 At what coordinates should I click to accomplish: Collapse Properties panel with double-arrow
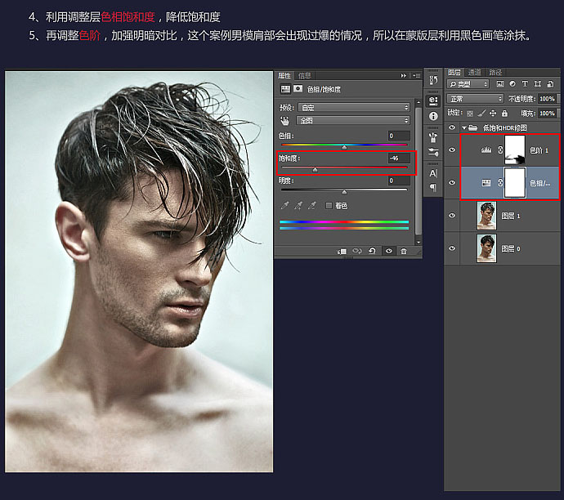(404, 75)
